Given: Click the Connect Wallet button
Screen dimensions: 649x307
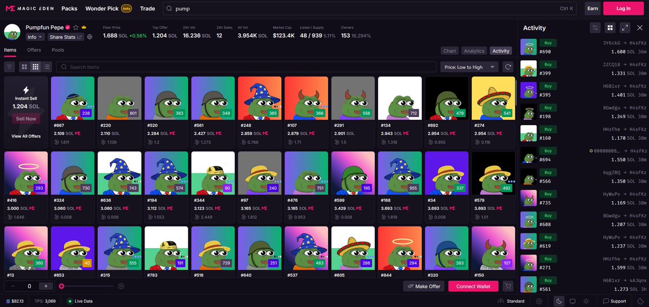Looking at the screenshot, I should (x=473, y=286).
